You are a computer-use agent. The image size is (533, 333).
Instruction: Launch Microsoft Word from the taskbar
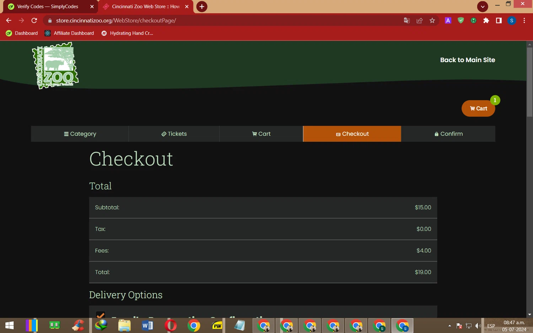(147, 326)
